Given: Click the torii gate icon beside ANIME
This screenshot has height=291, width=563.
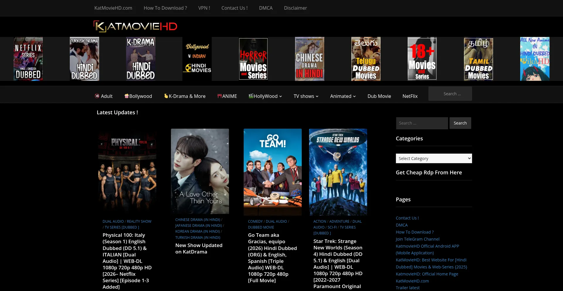Looking at the screenshot, I should coord(219,96).
